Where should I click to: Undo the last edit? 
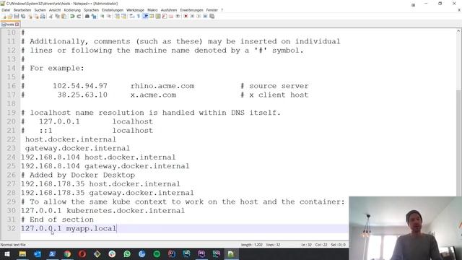(72, 16)
